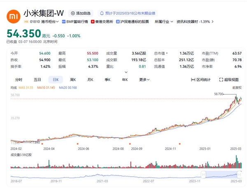The width and height of the screenshot is (247, 189).
Task: Select the 季K chart tab
Action: pos(107,80)
